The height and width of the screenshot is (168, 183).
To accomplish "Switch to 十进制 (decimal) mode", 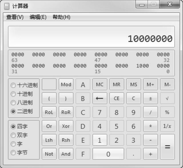I will pos(13,94).
